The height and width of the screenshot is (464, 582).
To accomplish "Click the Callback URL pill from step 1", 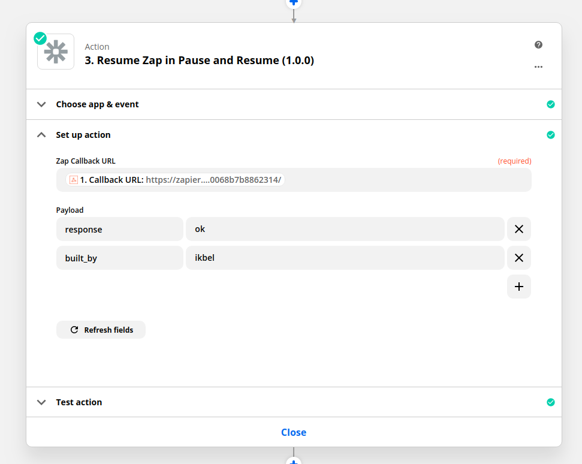I will coord(175,180).
